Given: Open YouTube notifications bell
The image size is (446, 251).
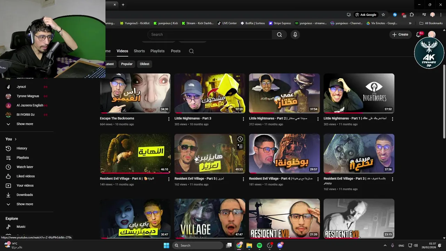Looking at the screenshot, I should (x=419, y=35).
